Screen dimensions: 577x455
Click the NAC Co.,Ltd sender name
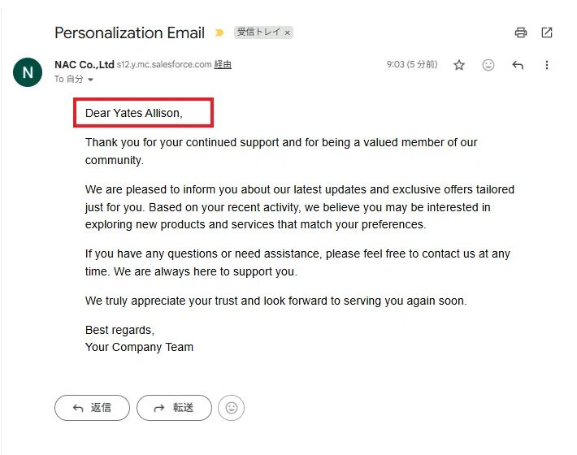tap(85, 65)
